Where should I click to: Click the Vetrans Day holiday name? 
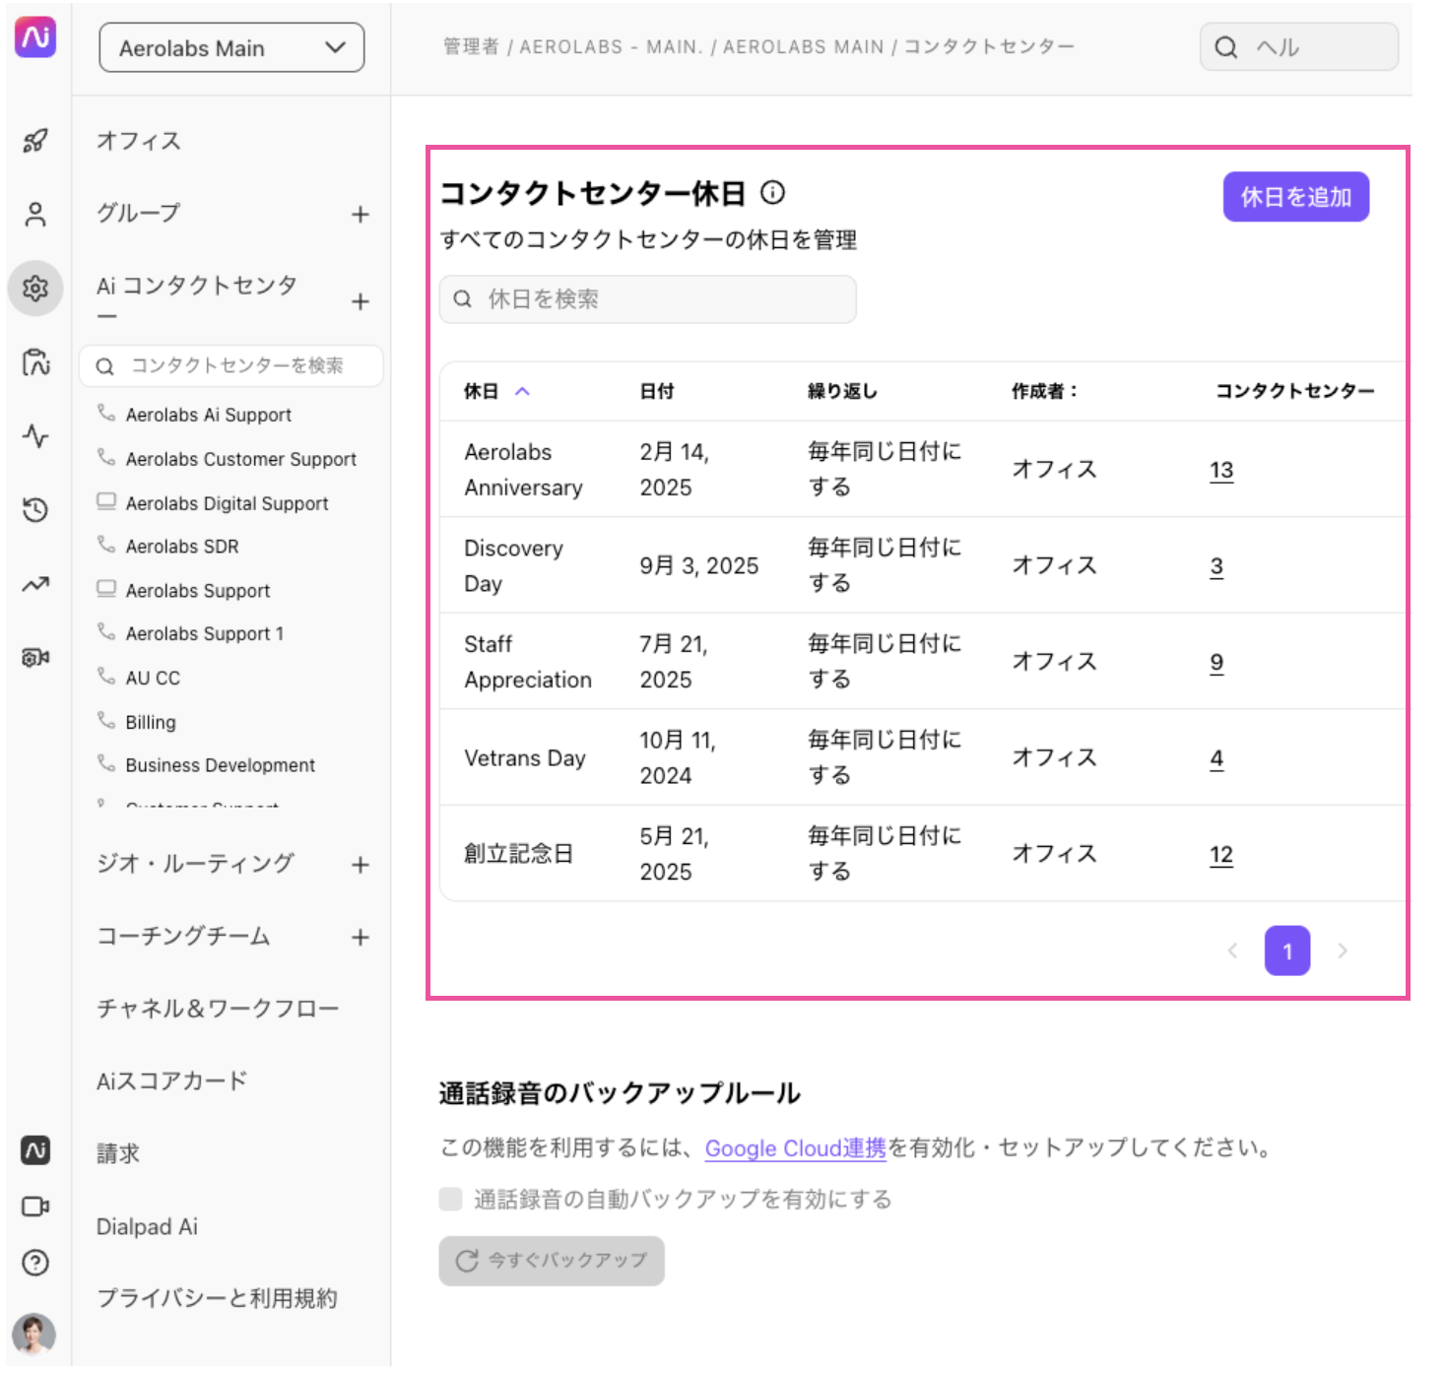coord(525,758)
